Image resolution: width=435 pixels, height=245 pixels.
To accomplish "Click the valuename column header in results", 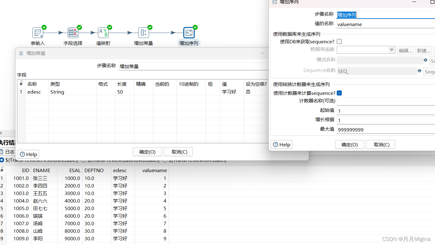I will (152, 170).
